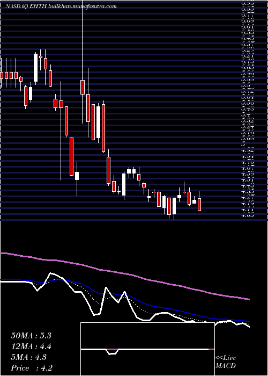This screenshot has width=268, height=376.
Task: Select the most recent red candlestick
Action: [x=199, y=205]
